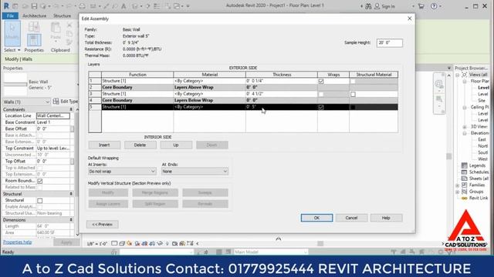Image resolution: width=494 pixels, height=277 pixels.
Task: Switch to the Architecture ribbon tab
Action: click(x=34, y=15)
